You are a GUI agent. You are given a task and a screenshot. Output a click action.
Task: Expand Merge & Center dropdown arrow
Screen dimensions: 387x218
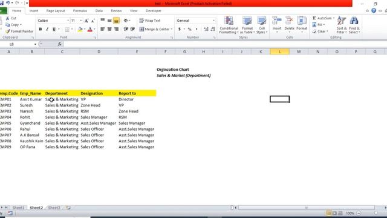pyautogui.click(x=172, y=29)
